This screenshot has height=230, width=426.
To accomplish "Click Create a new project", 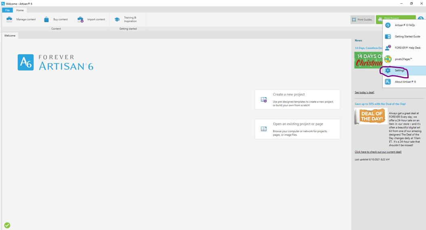I will (x=297, y=99).
